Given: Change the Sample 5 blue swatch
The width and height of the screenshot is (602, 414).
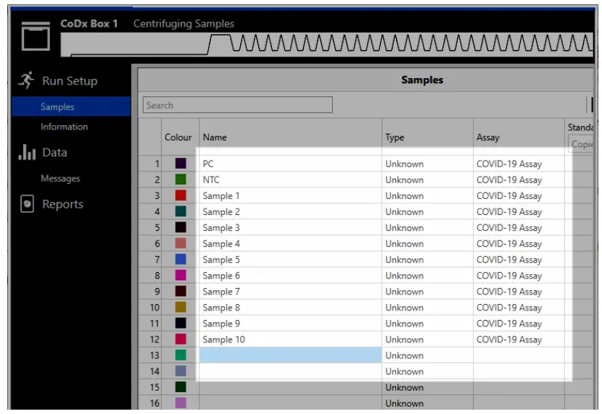Looking at the screenshot, I should (x=181, y=259).
